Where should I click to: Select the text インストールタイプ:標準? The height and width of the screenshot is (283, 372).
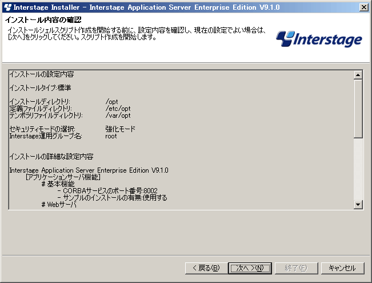[x=40, y=88]
